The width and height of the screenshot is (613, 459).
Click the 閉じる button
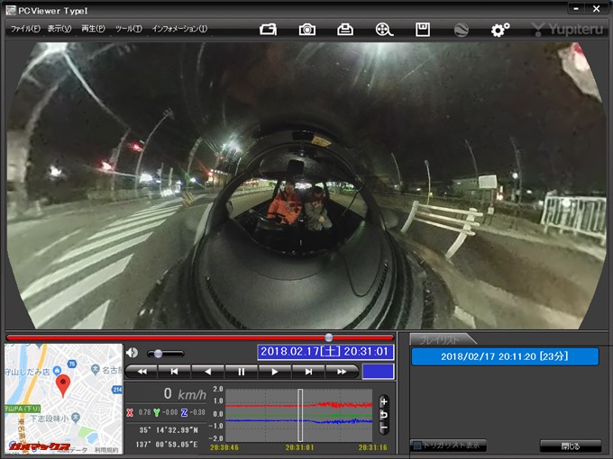[x=570, y=445]
